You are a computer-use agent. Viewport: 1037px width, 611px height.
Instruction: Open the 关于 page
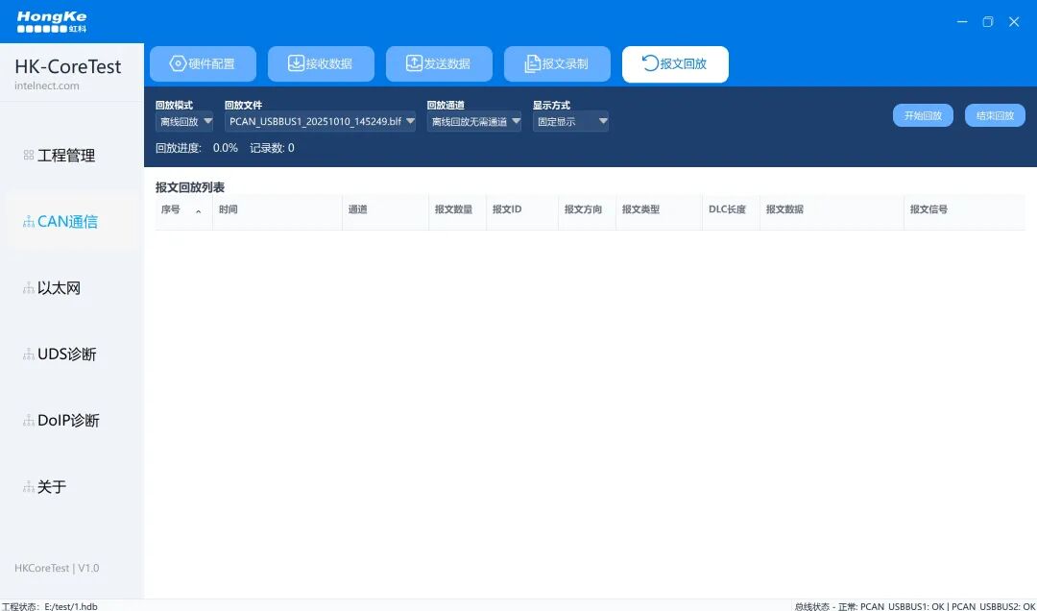[x=72, y=486]
